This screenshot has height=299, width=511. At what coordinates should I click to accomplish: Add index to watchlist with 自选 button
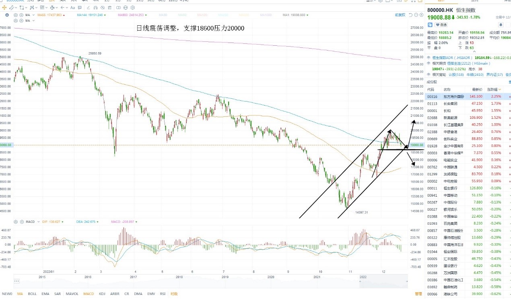pyautogui.click(x=441, y=25)
